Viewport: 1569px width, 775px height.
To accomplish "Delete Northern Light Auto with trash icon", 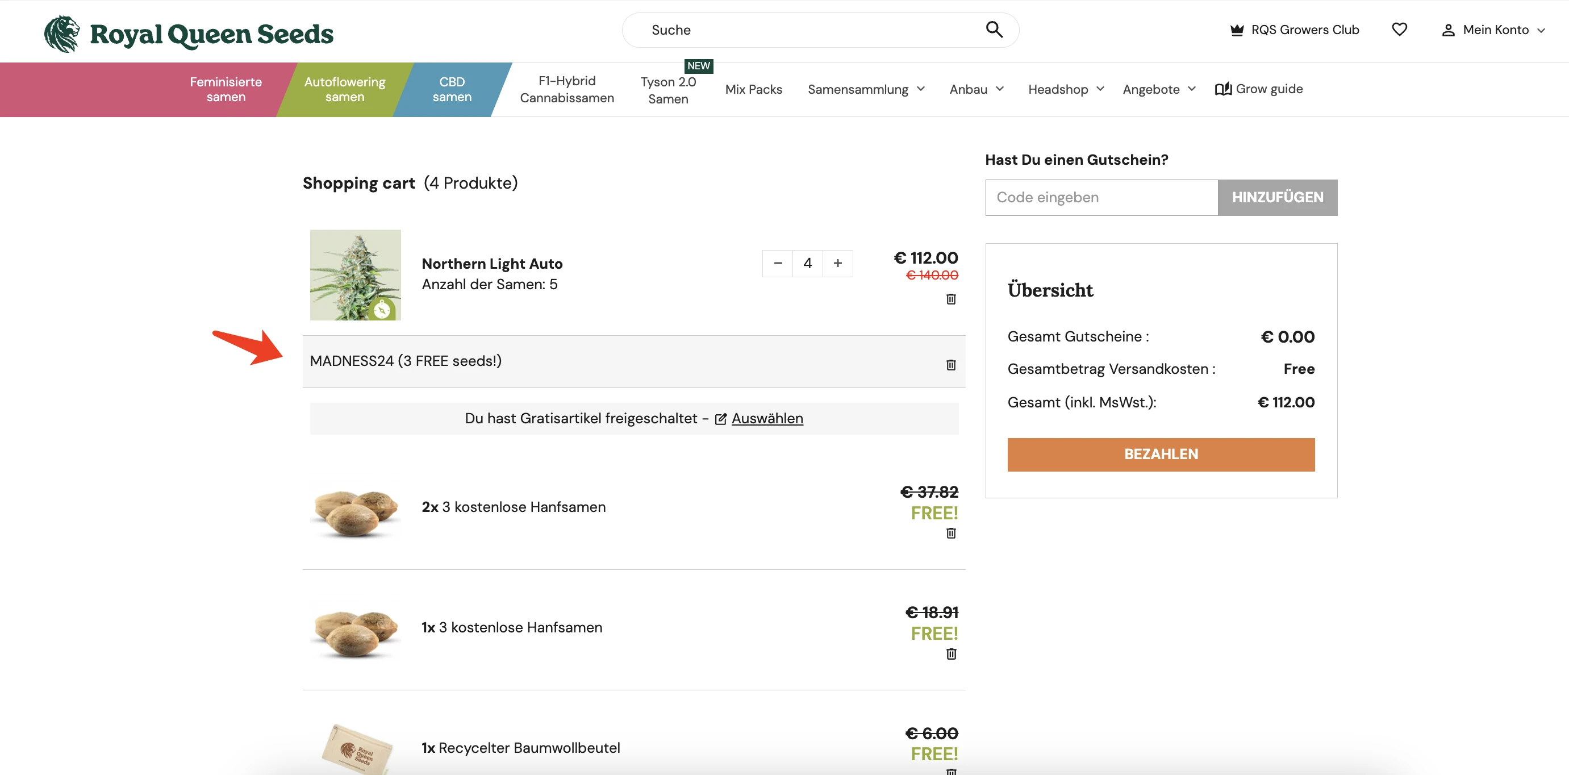I will [951, 298].
